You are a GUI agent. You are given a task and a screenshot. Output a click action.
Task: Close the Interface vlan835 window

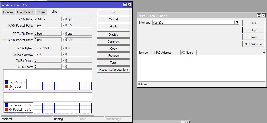point(129,5)
